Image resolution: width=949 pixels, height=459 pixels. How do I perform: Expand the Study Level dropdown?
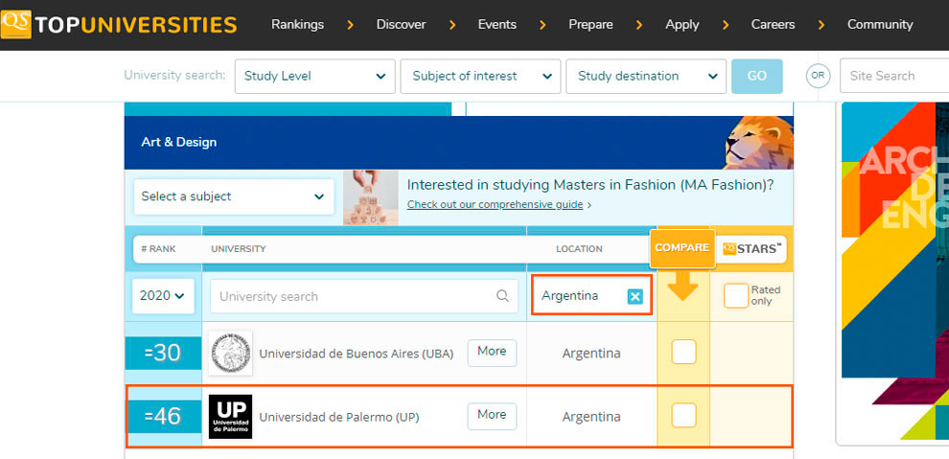314,77
